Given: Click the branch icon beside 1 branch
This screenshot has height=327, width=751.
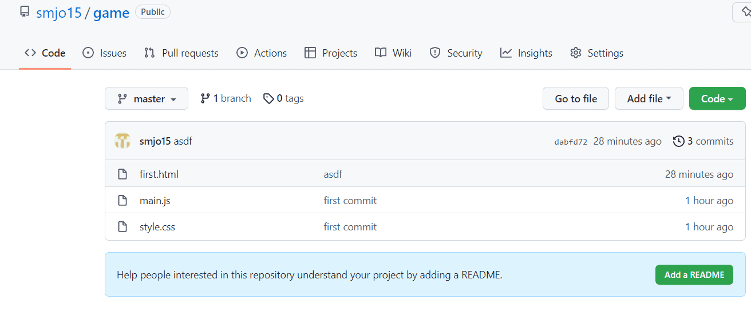Looking at the screenshot, I should click(x=205, y=98).
